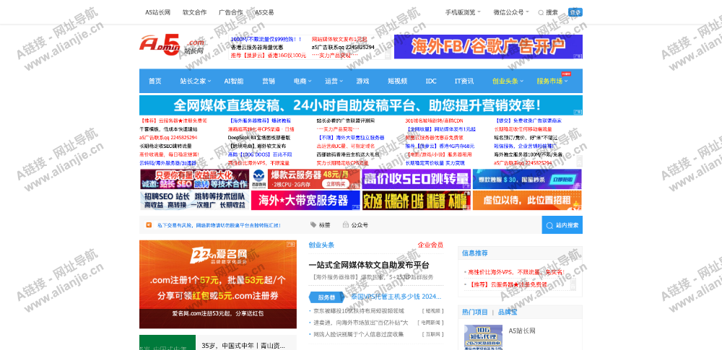
Task: Open the AI智能 navigation item
Action: pos(234,81)
